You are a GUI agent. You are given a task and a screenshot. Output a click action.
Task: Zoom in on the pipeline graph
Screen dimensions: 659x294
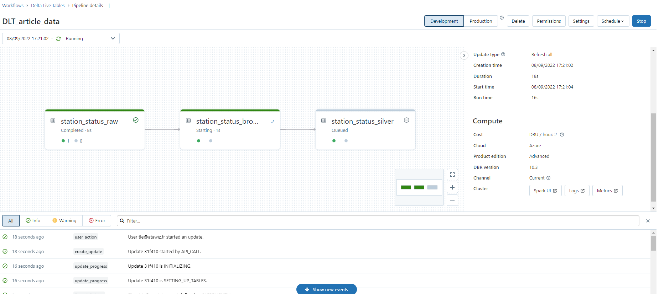452,187
